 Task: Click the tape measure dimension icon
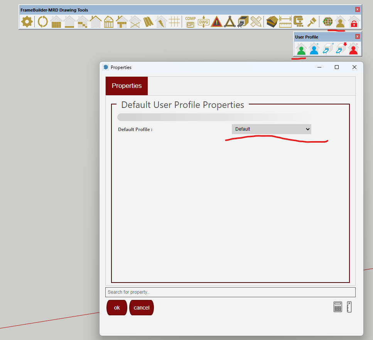tap(285, 22)
